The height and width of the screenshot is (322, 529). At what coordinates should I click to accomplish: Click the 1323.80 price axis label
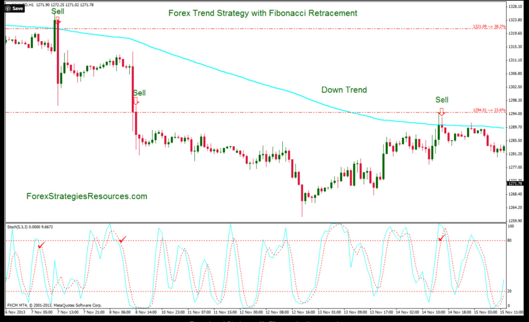(x=515, y=20)
